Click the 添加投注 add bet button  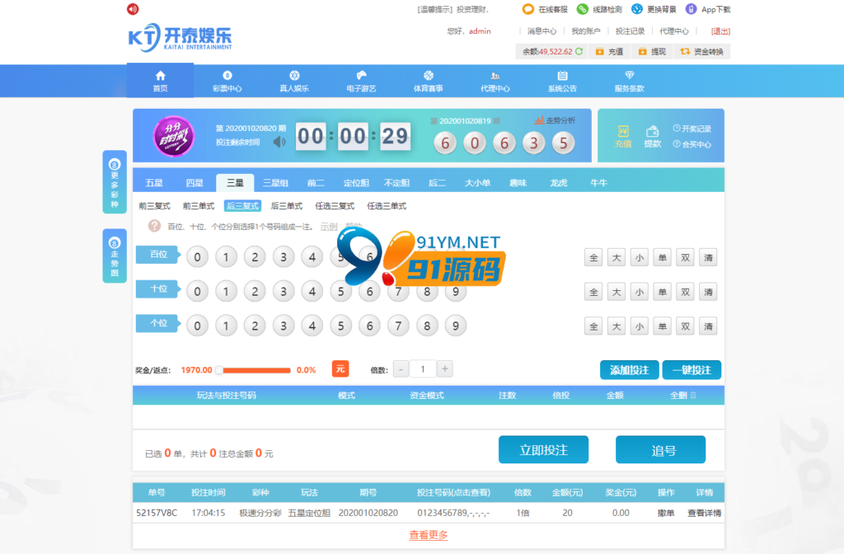pos(629,370)
